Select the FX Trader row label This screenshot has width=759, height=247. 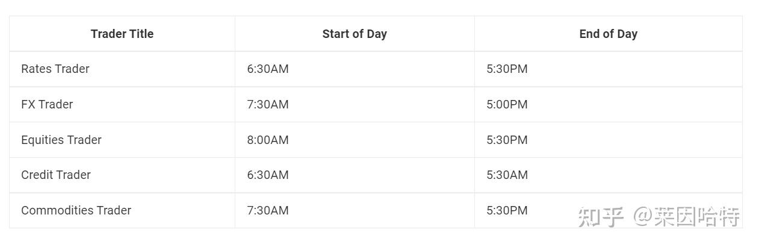[x=47, y=104]
